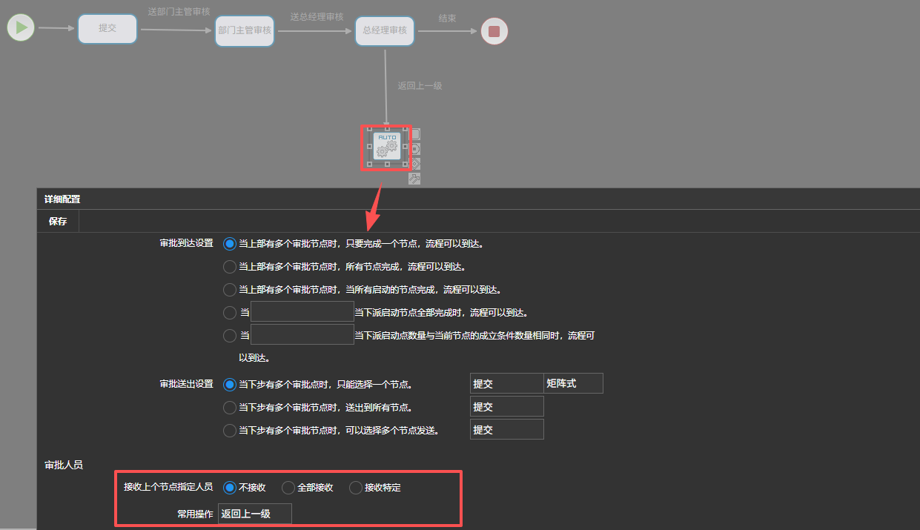Choose 接收特定 radio option
The height and width of the screenshot is (530, 920).
pyautogui.click(x=356, y=487)
